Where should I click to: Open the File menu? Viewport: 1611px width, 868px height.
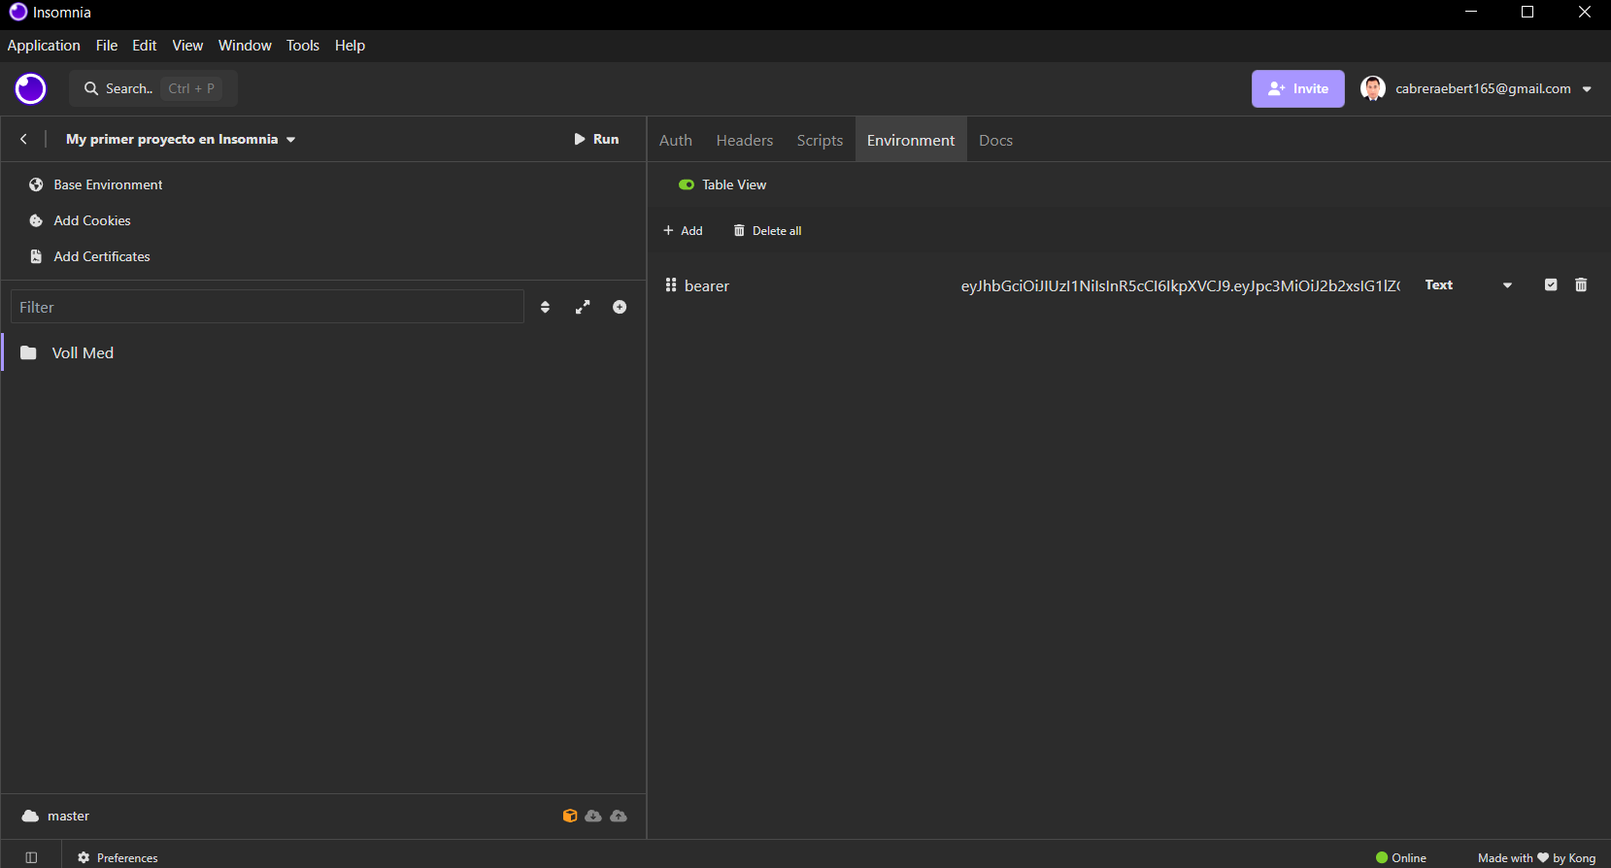pyautogui.click(x=107, y=46)
